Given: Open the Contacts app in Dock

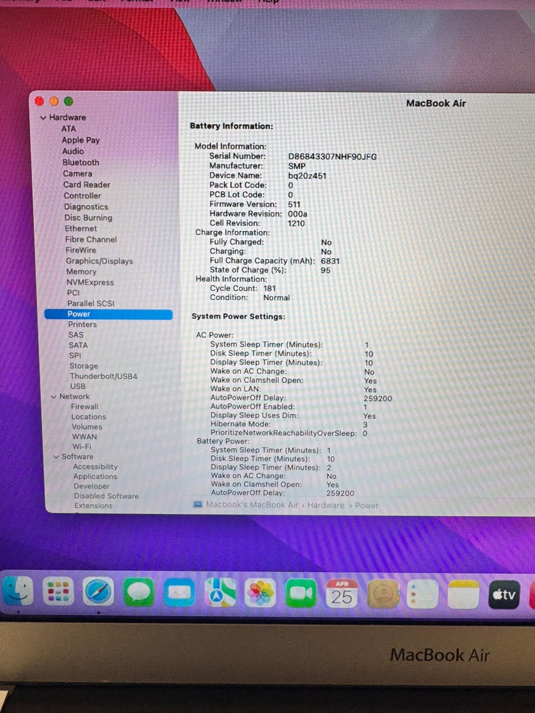Looking at the screenshot, I should tap(383, 594).
